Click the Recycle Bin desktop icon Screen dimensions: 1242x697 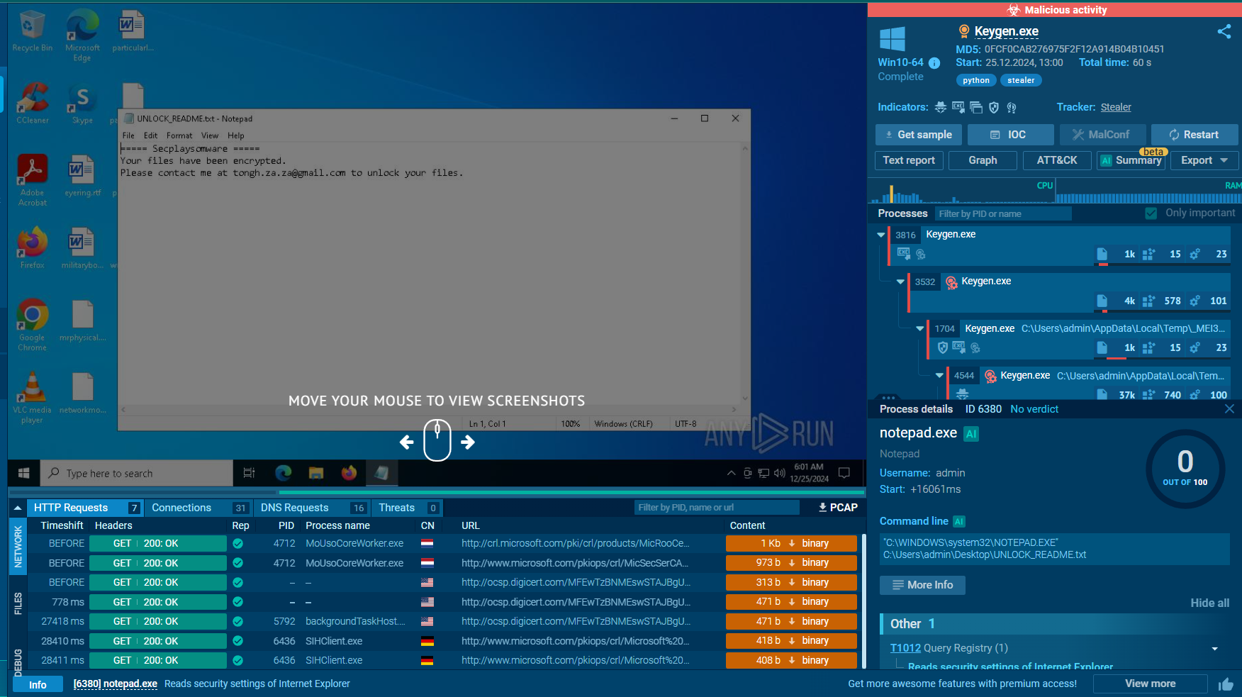tap(32, 31)
